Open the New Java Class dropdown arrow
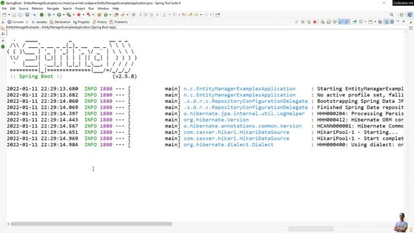Viewport: 414px width, 233px height. point(110,15)
